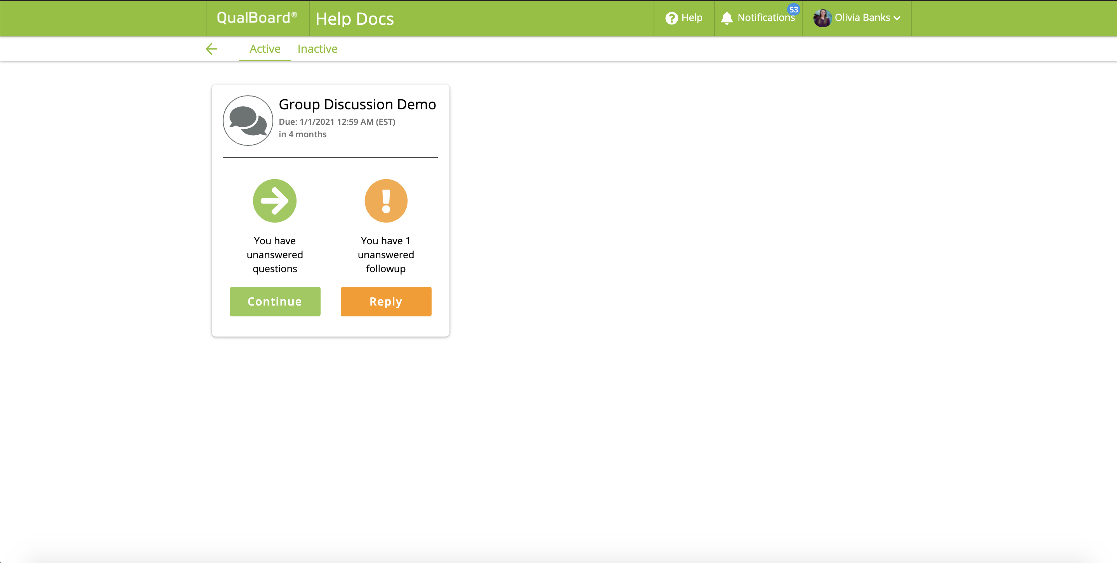Switch to the Active tab
Screen dimensions: 1117x563
(265, 49)
